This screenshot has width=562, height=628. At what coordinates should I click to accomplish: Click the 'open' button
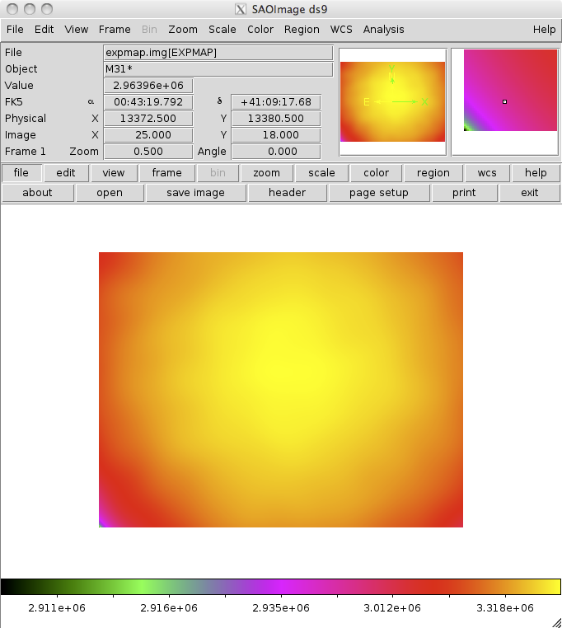[110, 193]
